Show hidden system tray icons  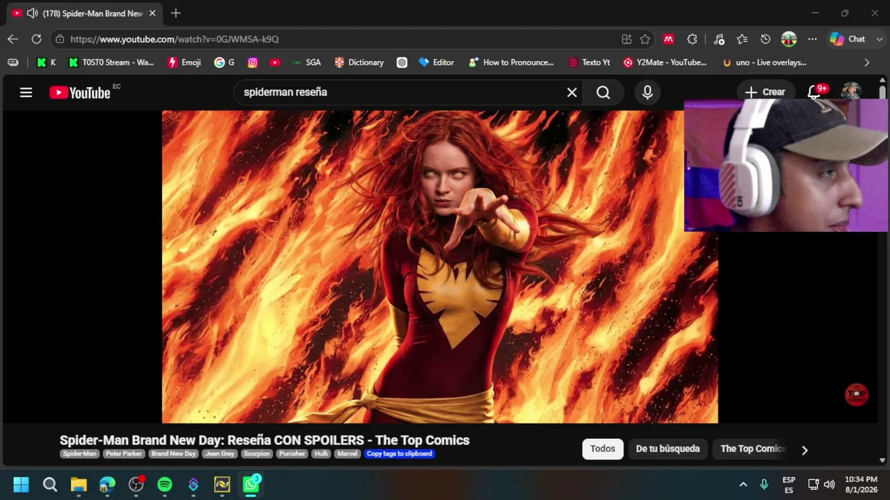743,484
